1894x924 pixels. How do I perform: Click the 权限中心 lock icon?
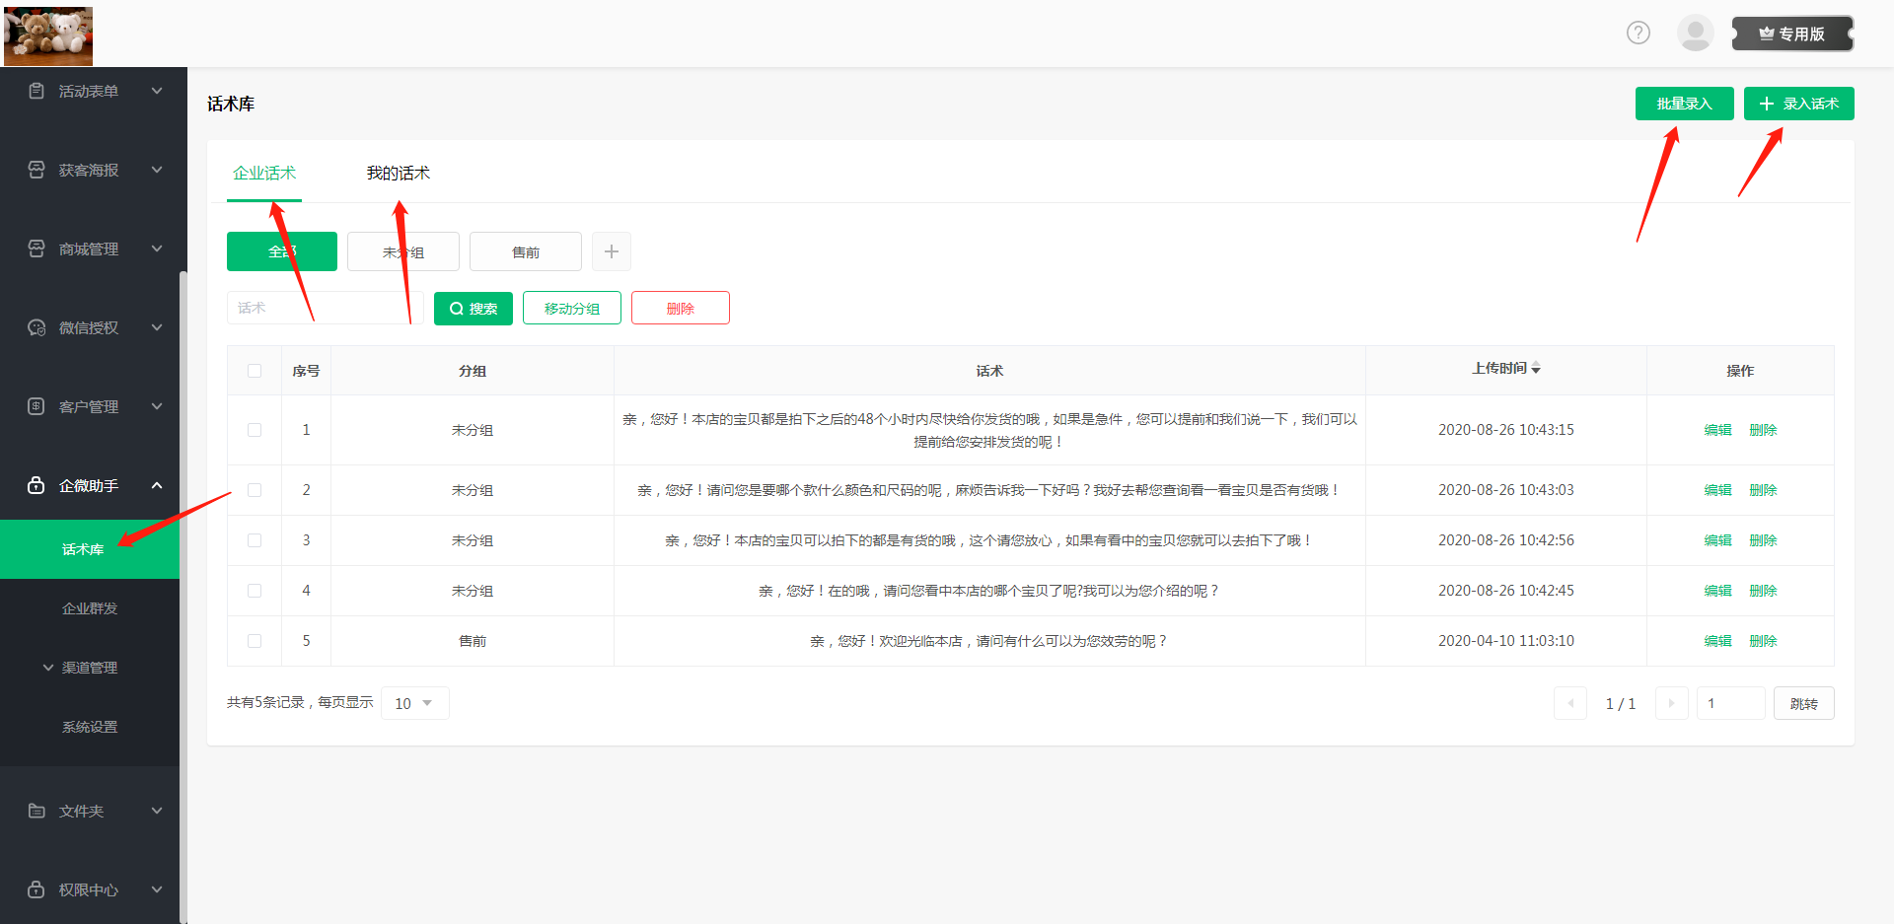coord(36,889)
